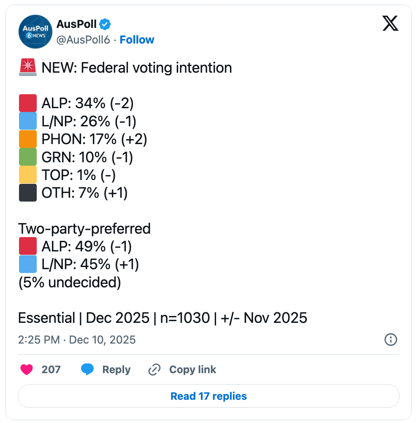
Task: Click the Copy link text
Action: (x=192, y=370)
